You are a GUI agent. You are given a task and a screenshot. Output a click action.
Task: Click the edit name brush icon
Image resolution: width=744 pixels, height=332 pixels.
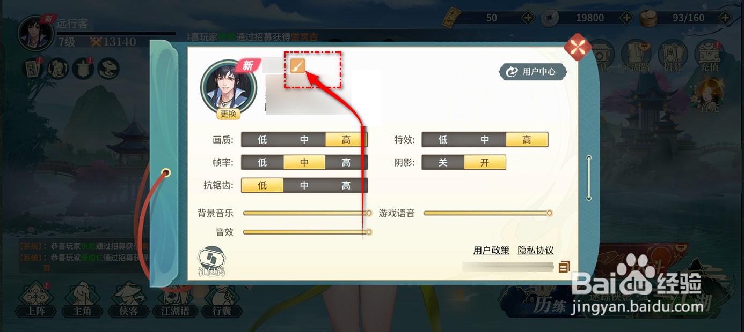click(x=298, y=66)
